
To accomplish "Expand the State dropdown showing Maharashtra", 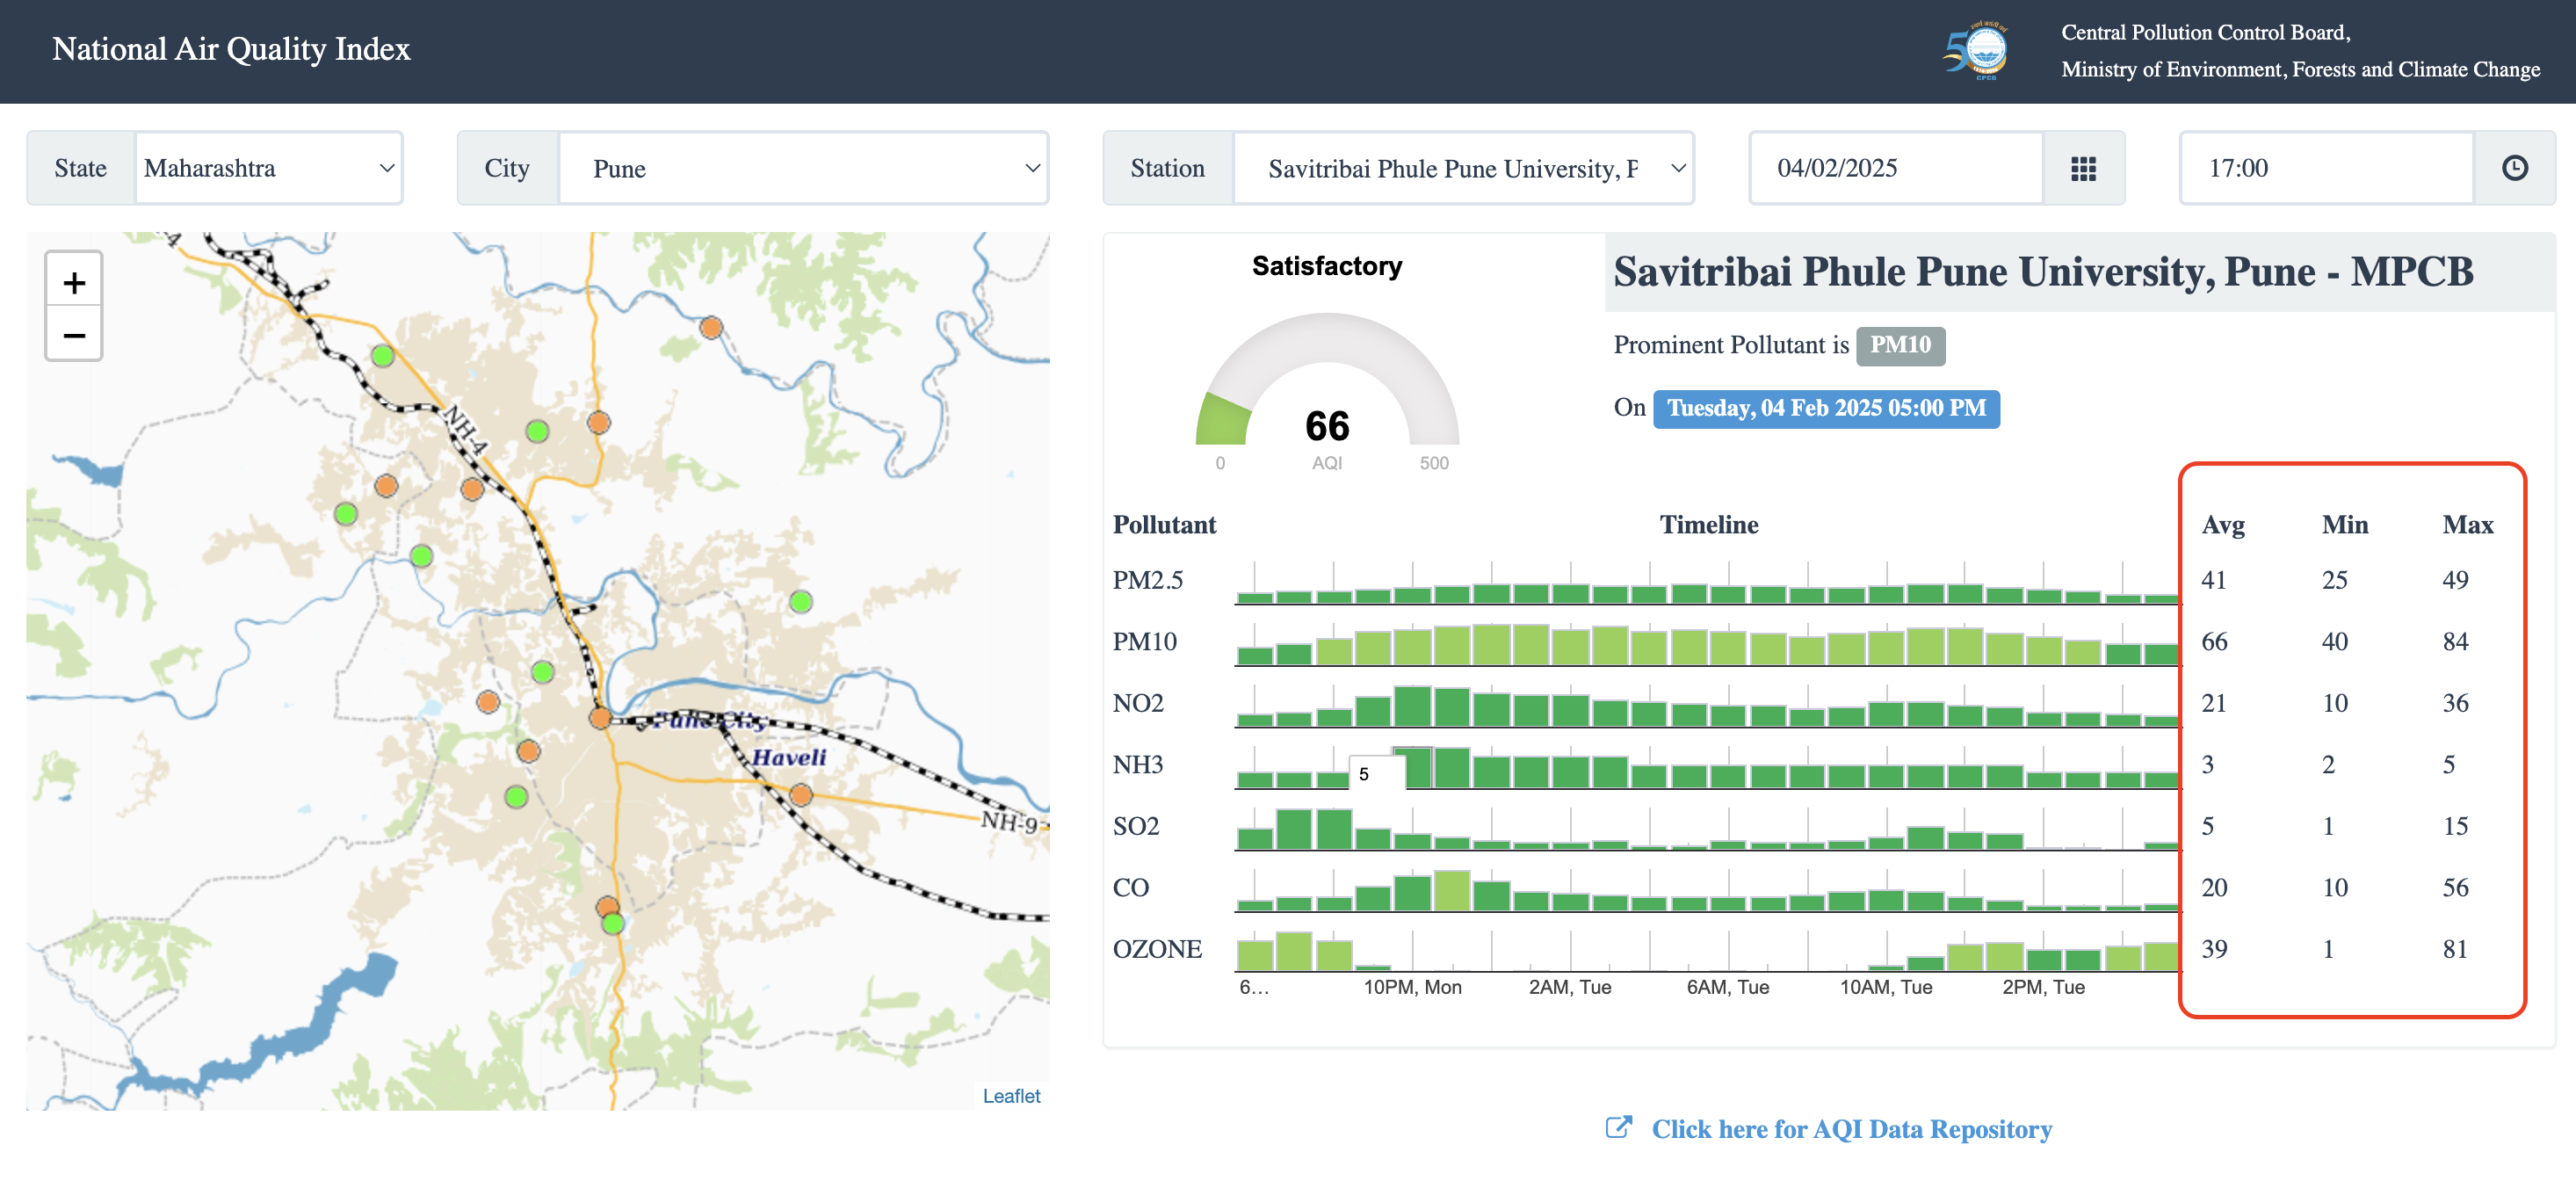I will [x=268, y=169].
